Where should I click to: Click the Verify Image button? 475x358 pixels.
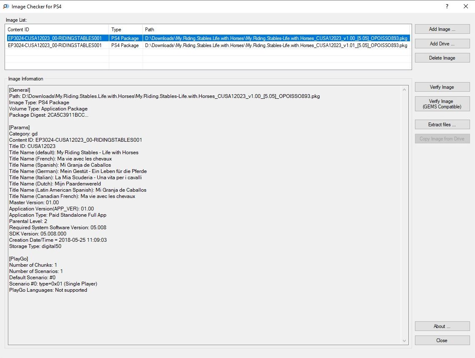[442, 87]
